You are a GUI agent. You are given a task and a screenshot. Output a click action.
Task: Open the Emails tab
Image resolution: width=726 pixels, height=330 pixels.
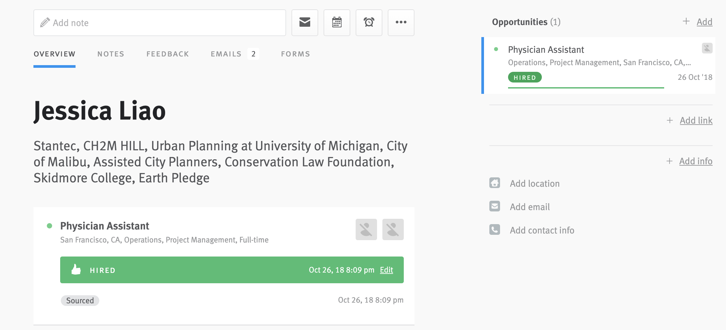(226, 54)
